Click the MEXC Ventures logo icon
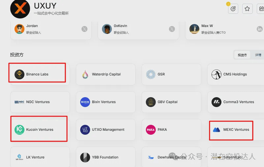 216,130
